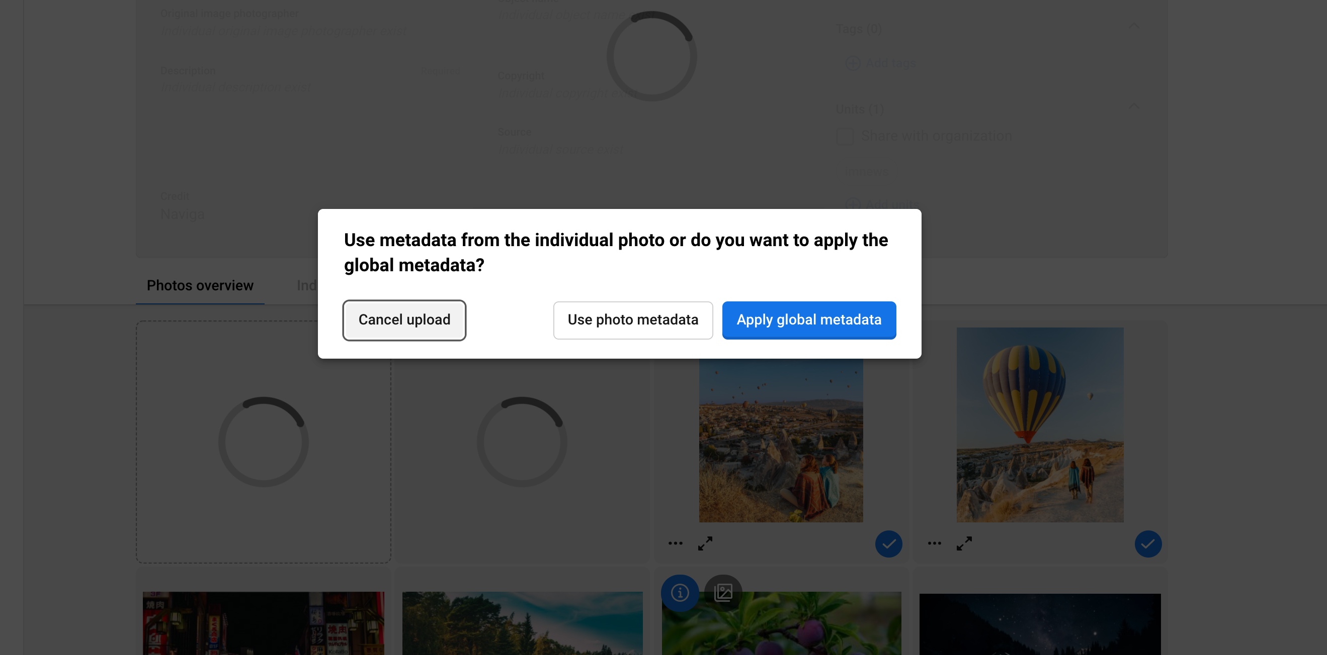The image size is (1327, 655).
Task: Expand the striped balloon photo fullscreen
Action: pos(964,543)
